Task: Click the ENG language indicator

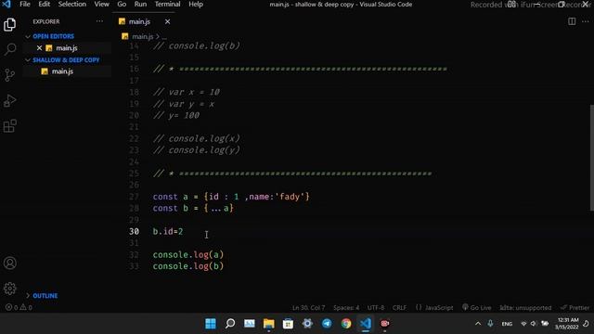Action: click(x=507, y=324)
